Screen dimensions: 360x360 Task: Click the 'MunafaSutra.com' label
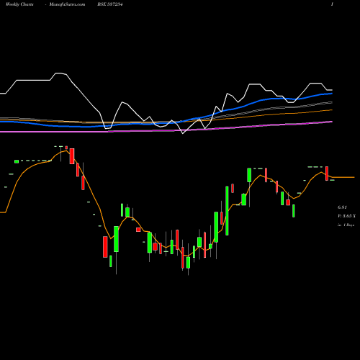click(x=67, y=4)
